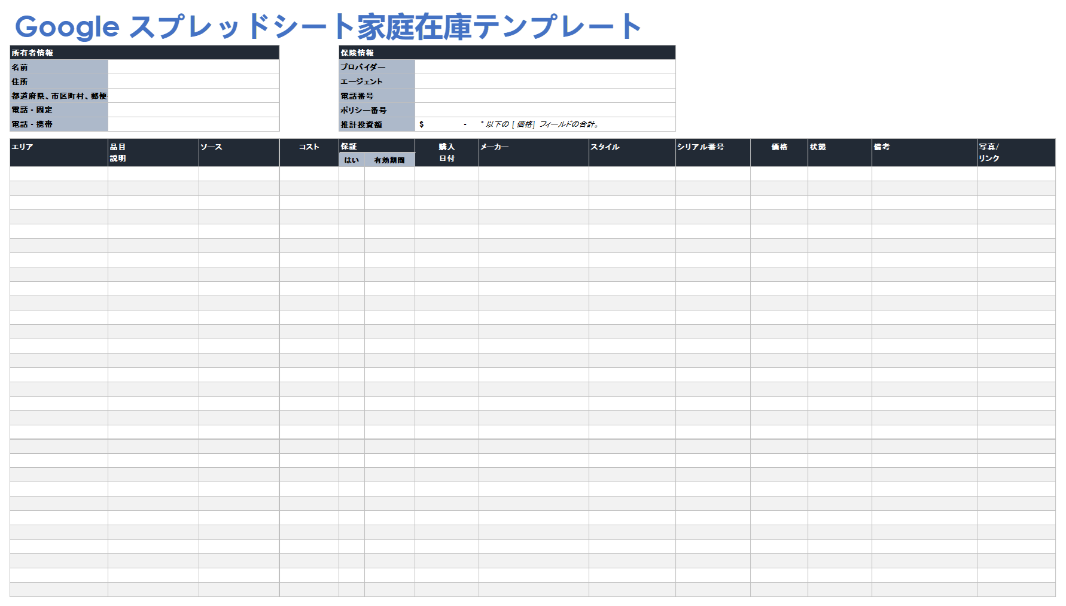The image size is (1066, 606).
Task: Select the 保証 column header
Action: (x=377, y=146)
